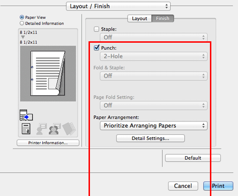Click the Detail Settings button
Screen dimensions: 238x196
tap(150, 138)
